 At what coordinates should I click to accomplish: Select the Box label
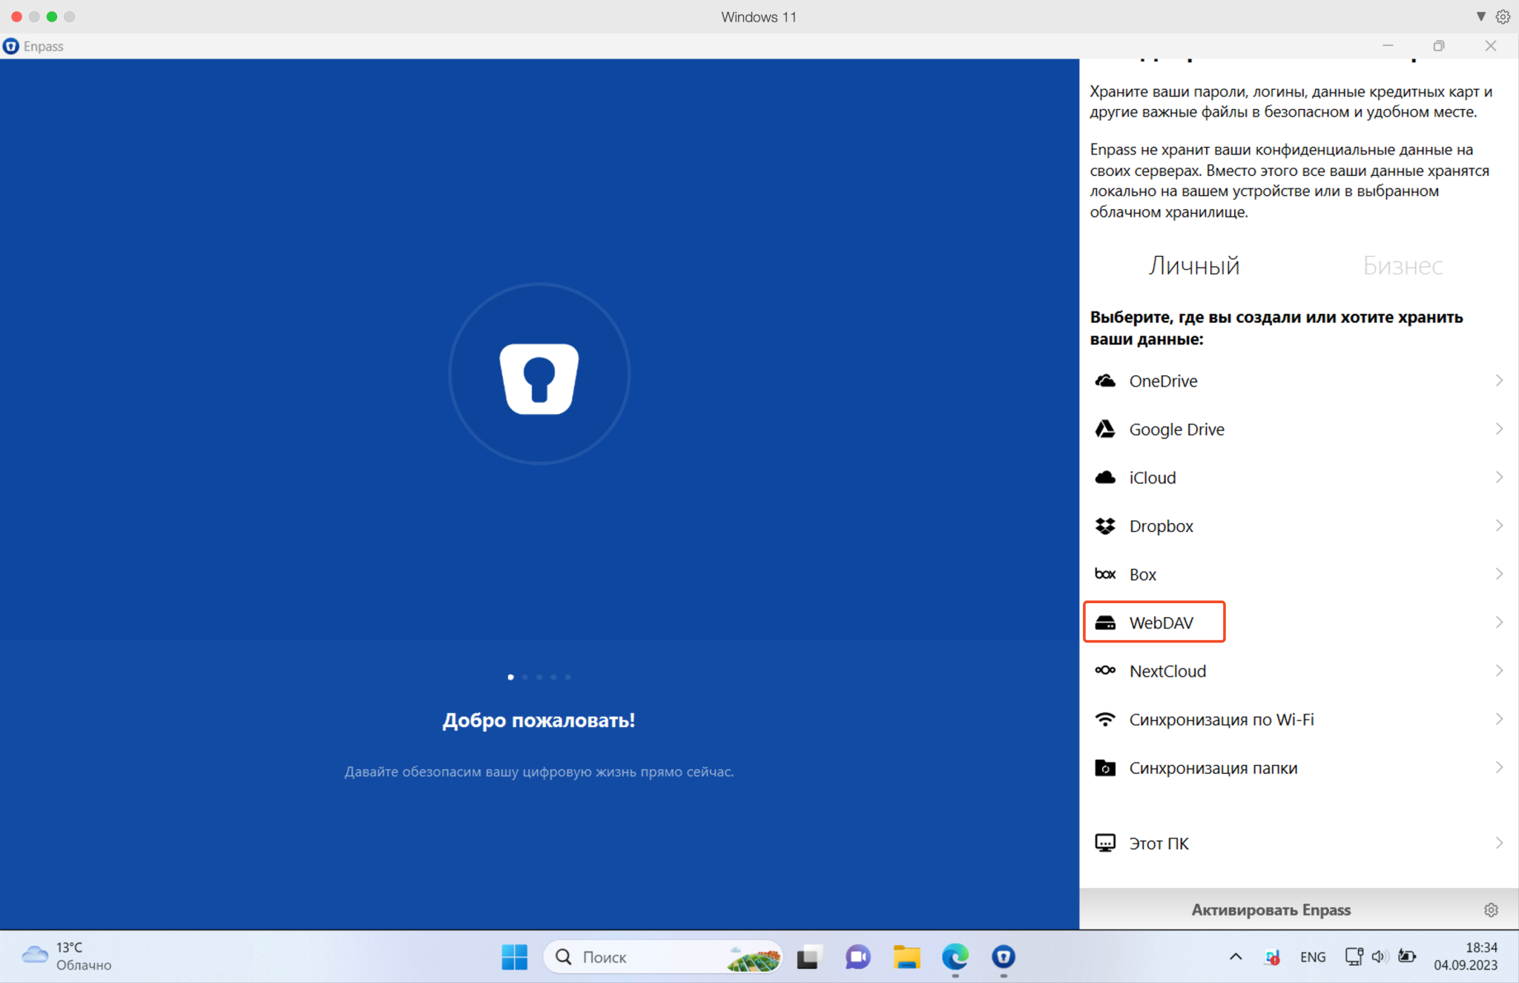(x=1142, y=574)
